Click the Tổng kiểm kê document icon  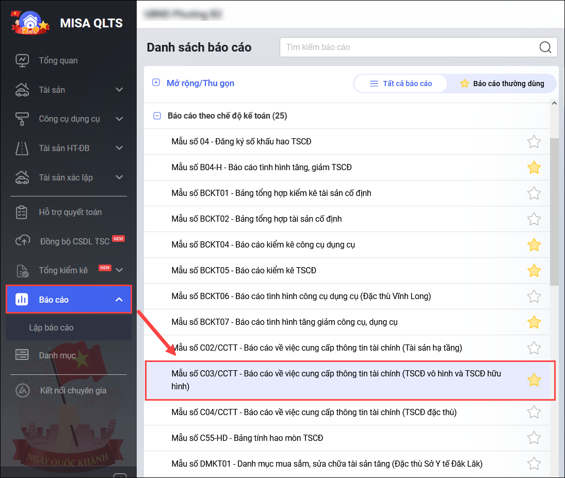(x=22, y=271)
